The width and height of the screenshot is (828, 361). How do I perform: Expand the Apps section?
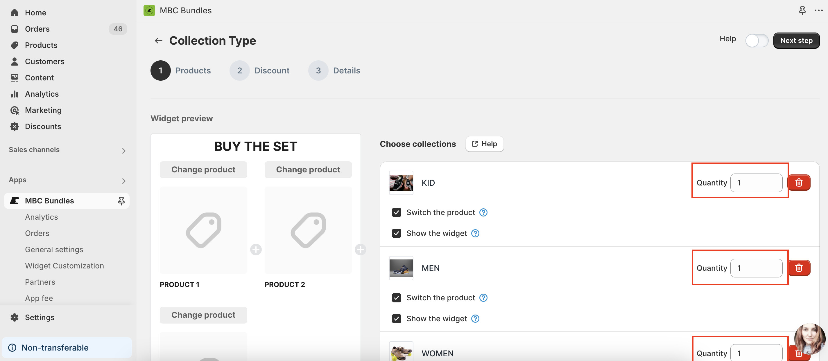click(124, 181)
